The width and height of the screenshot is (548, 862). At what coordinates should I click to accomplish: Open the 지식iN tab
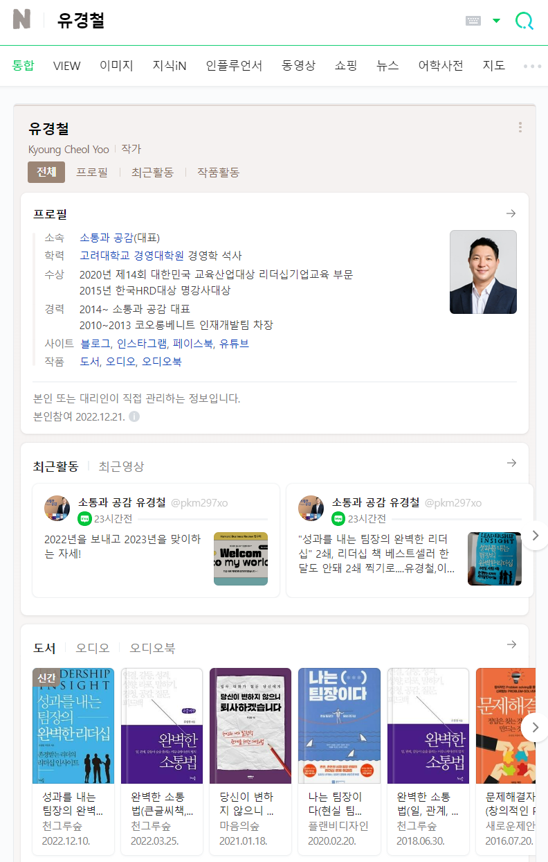click(x=170, y=66)
